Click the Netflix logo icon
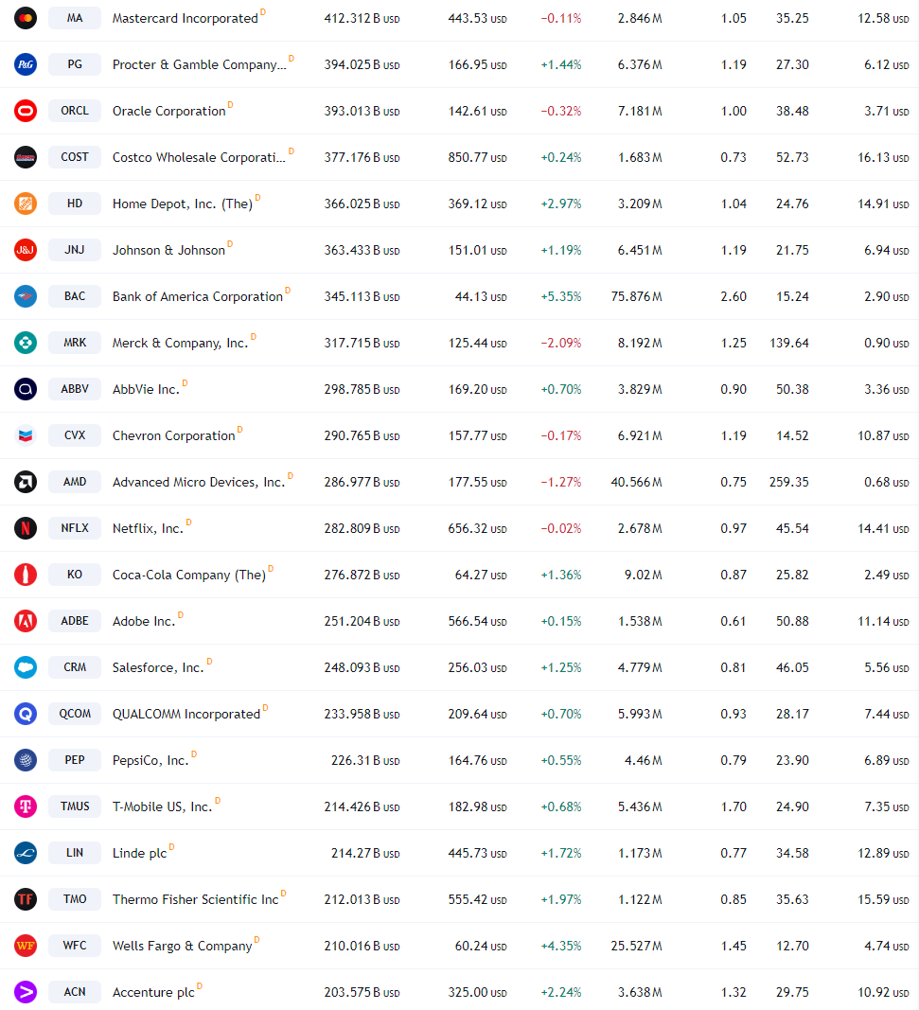 [x=26, y=528]
